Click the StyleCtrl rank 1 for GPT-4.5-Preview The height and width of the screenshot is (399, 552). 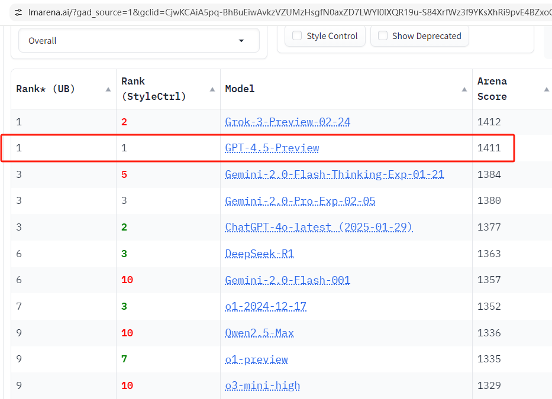coord(124,148)
